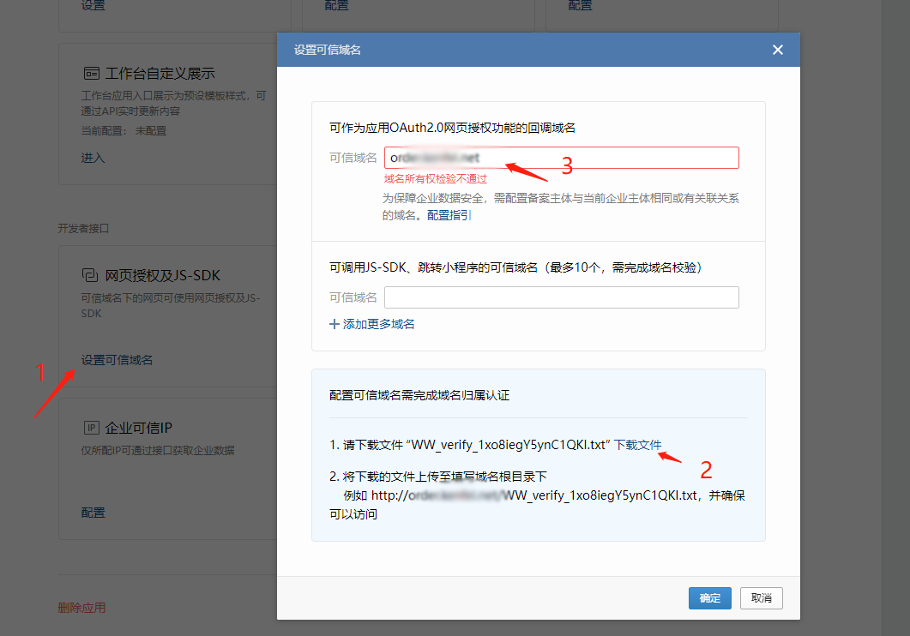The width and height of the screenshot is (910, 636).
Task: Click error text 域名所有权检验不通过
Action: (435, 178)
